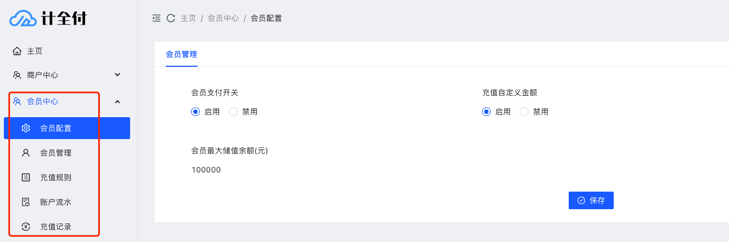Open the 会员管理 tab
729x242 pixels.
[x=182, y=54]
